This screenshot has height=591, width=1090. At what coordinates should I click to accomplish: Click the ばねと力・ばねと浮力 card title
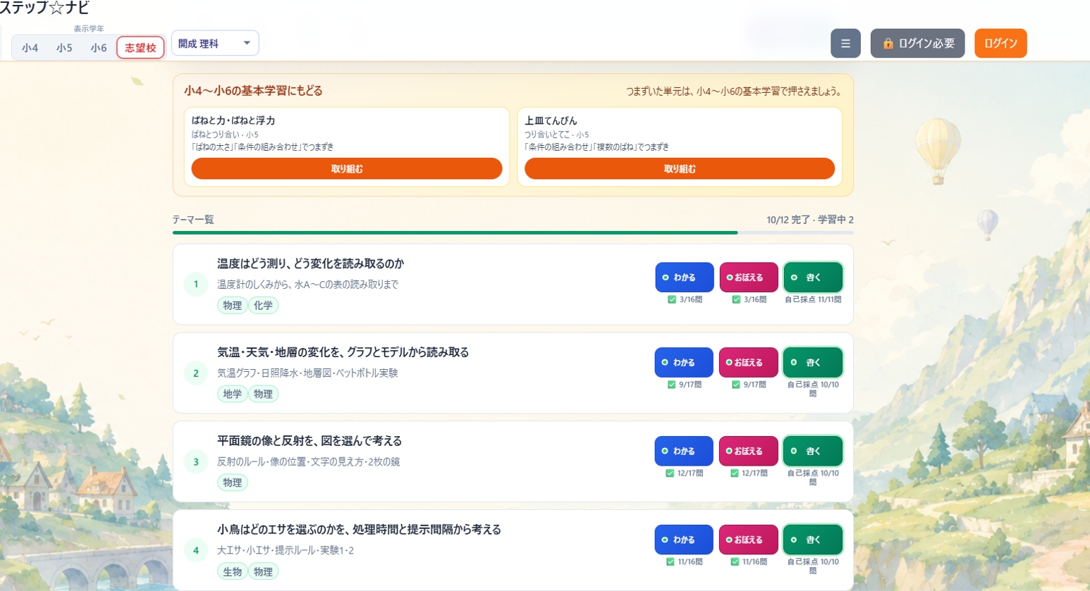(x=233, y=120)
